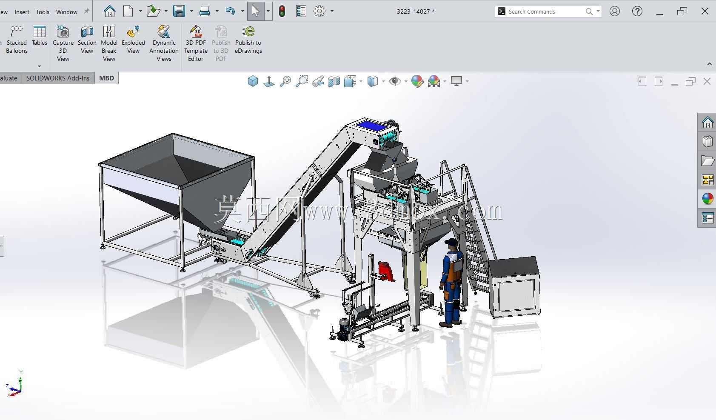The height and width of the screenshot is (420, 716).
Task: Open a file with the Open folder icon
Action: pyautogui.click(x=153, y=11)
